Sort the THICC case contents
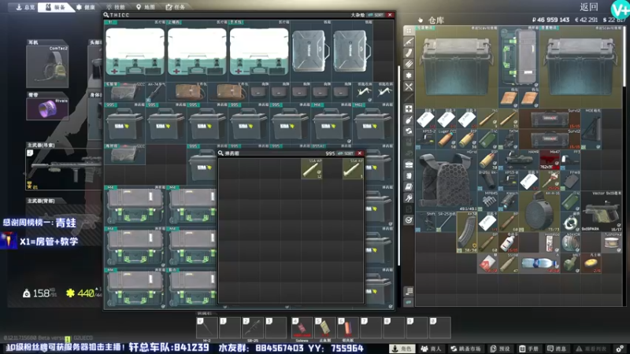Viewport: 630px width, 354px height. tap(376, 15)
